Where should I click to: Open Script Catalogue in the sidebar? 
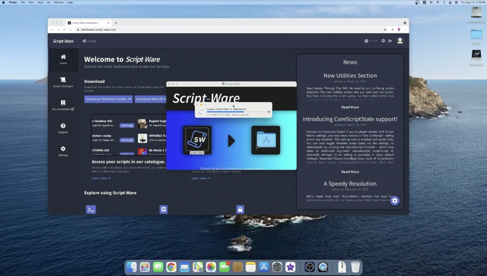tap(63, 82)
